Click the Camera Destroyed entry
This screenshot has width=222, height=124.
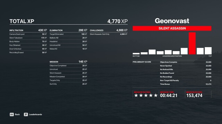click(28, 34)
